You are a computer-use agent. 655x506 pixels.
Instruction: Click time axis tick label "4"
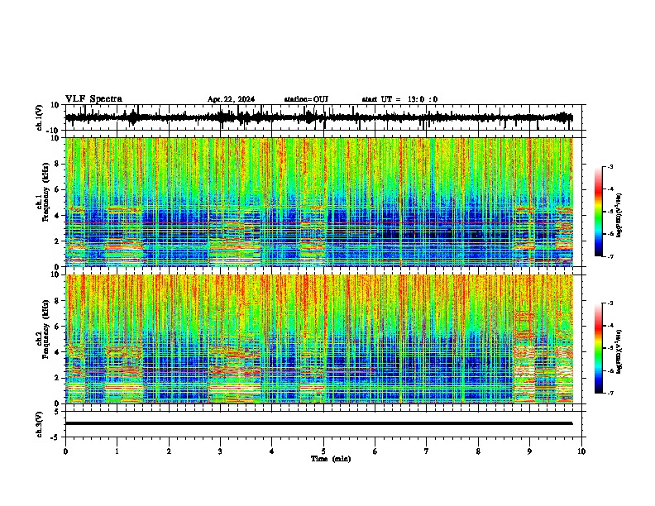pos(272,451)
